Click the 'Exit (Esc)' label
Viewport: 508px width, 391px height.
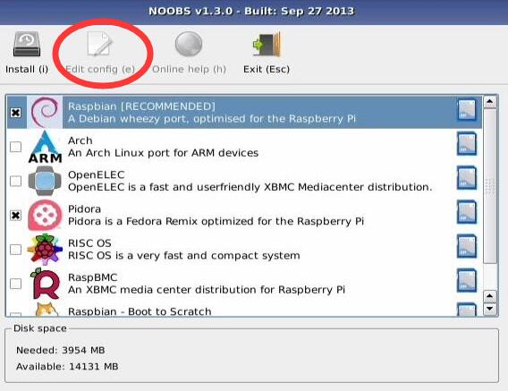click(x=267, y=69)
